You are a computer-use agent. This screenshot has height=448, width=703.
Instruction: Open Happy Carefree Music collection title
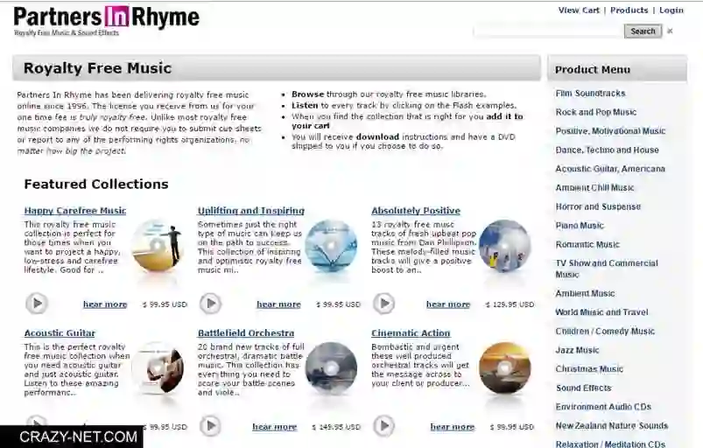75,211
